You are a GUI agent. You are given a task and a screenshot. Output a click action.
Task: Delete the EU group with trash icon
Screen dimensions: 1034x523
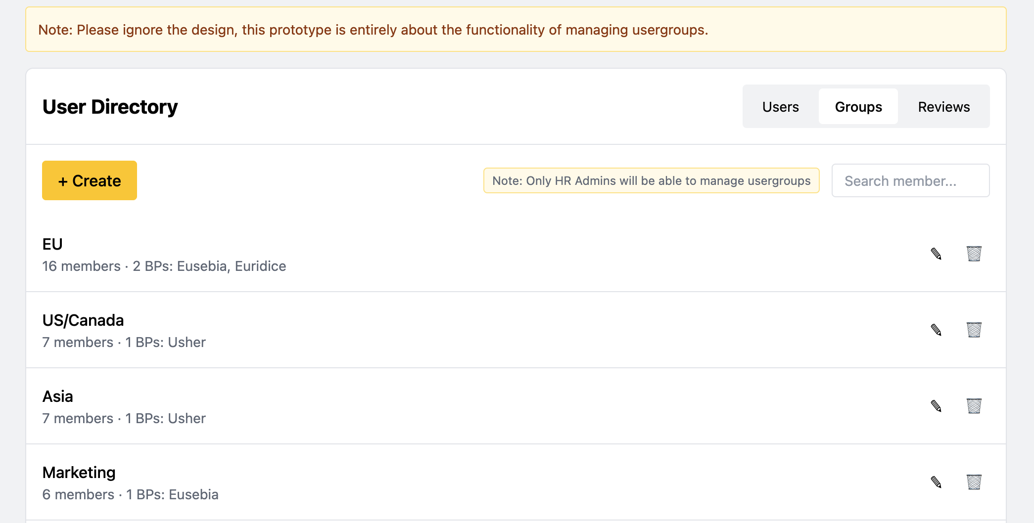[x=974, y=254]
